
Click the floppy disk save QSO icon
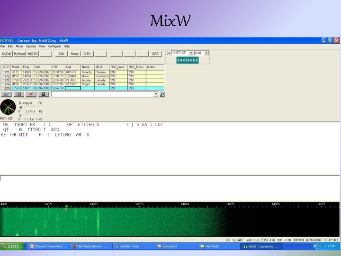click(44, 94)
